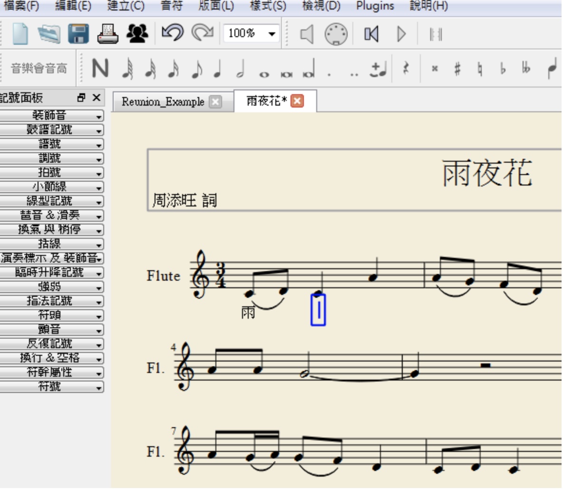
Task: Open the Plugins menu
Action: (375, 6)
